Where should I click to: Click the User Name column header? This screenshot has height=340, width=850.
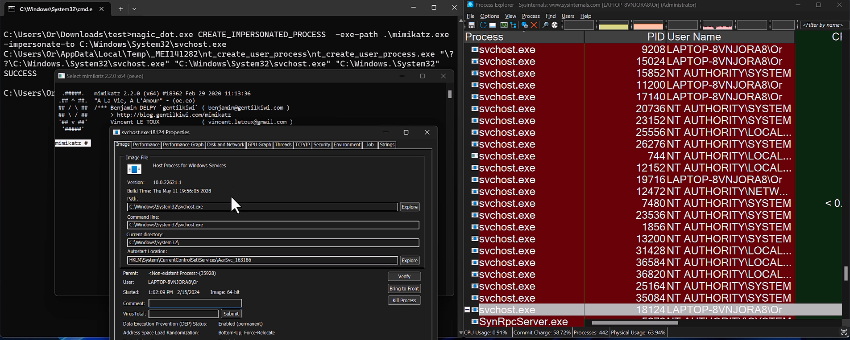tap(730, 37)
